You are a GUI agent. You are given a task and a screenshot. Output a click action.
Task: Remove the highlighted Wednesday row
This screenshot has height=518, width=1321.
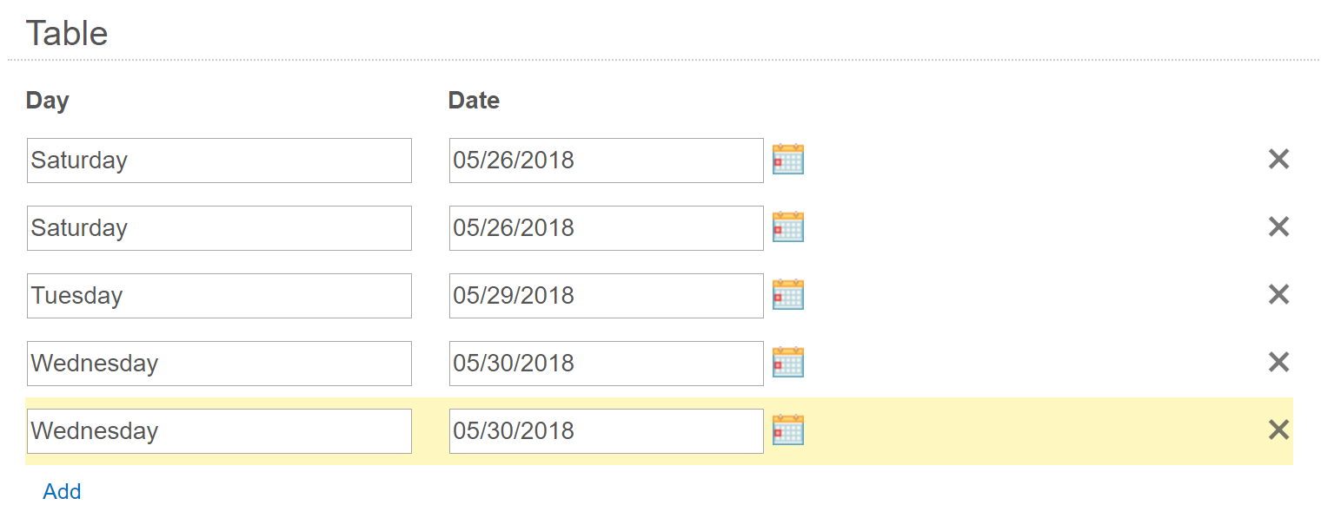click(1278, 430)
